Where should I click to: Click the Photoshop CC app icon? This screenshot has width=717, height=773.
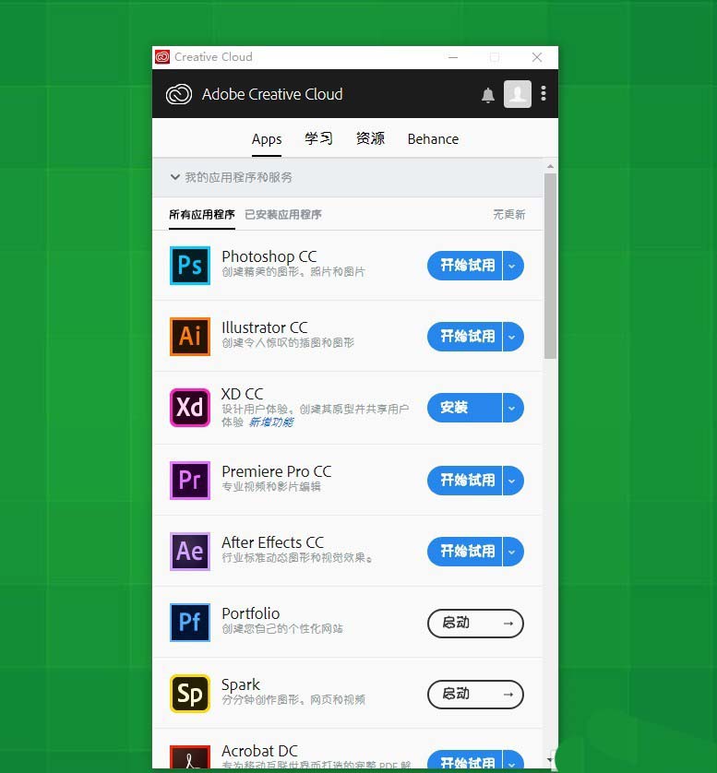click(190, 266)
